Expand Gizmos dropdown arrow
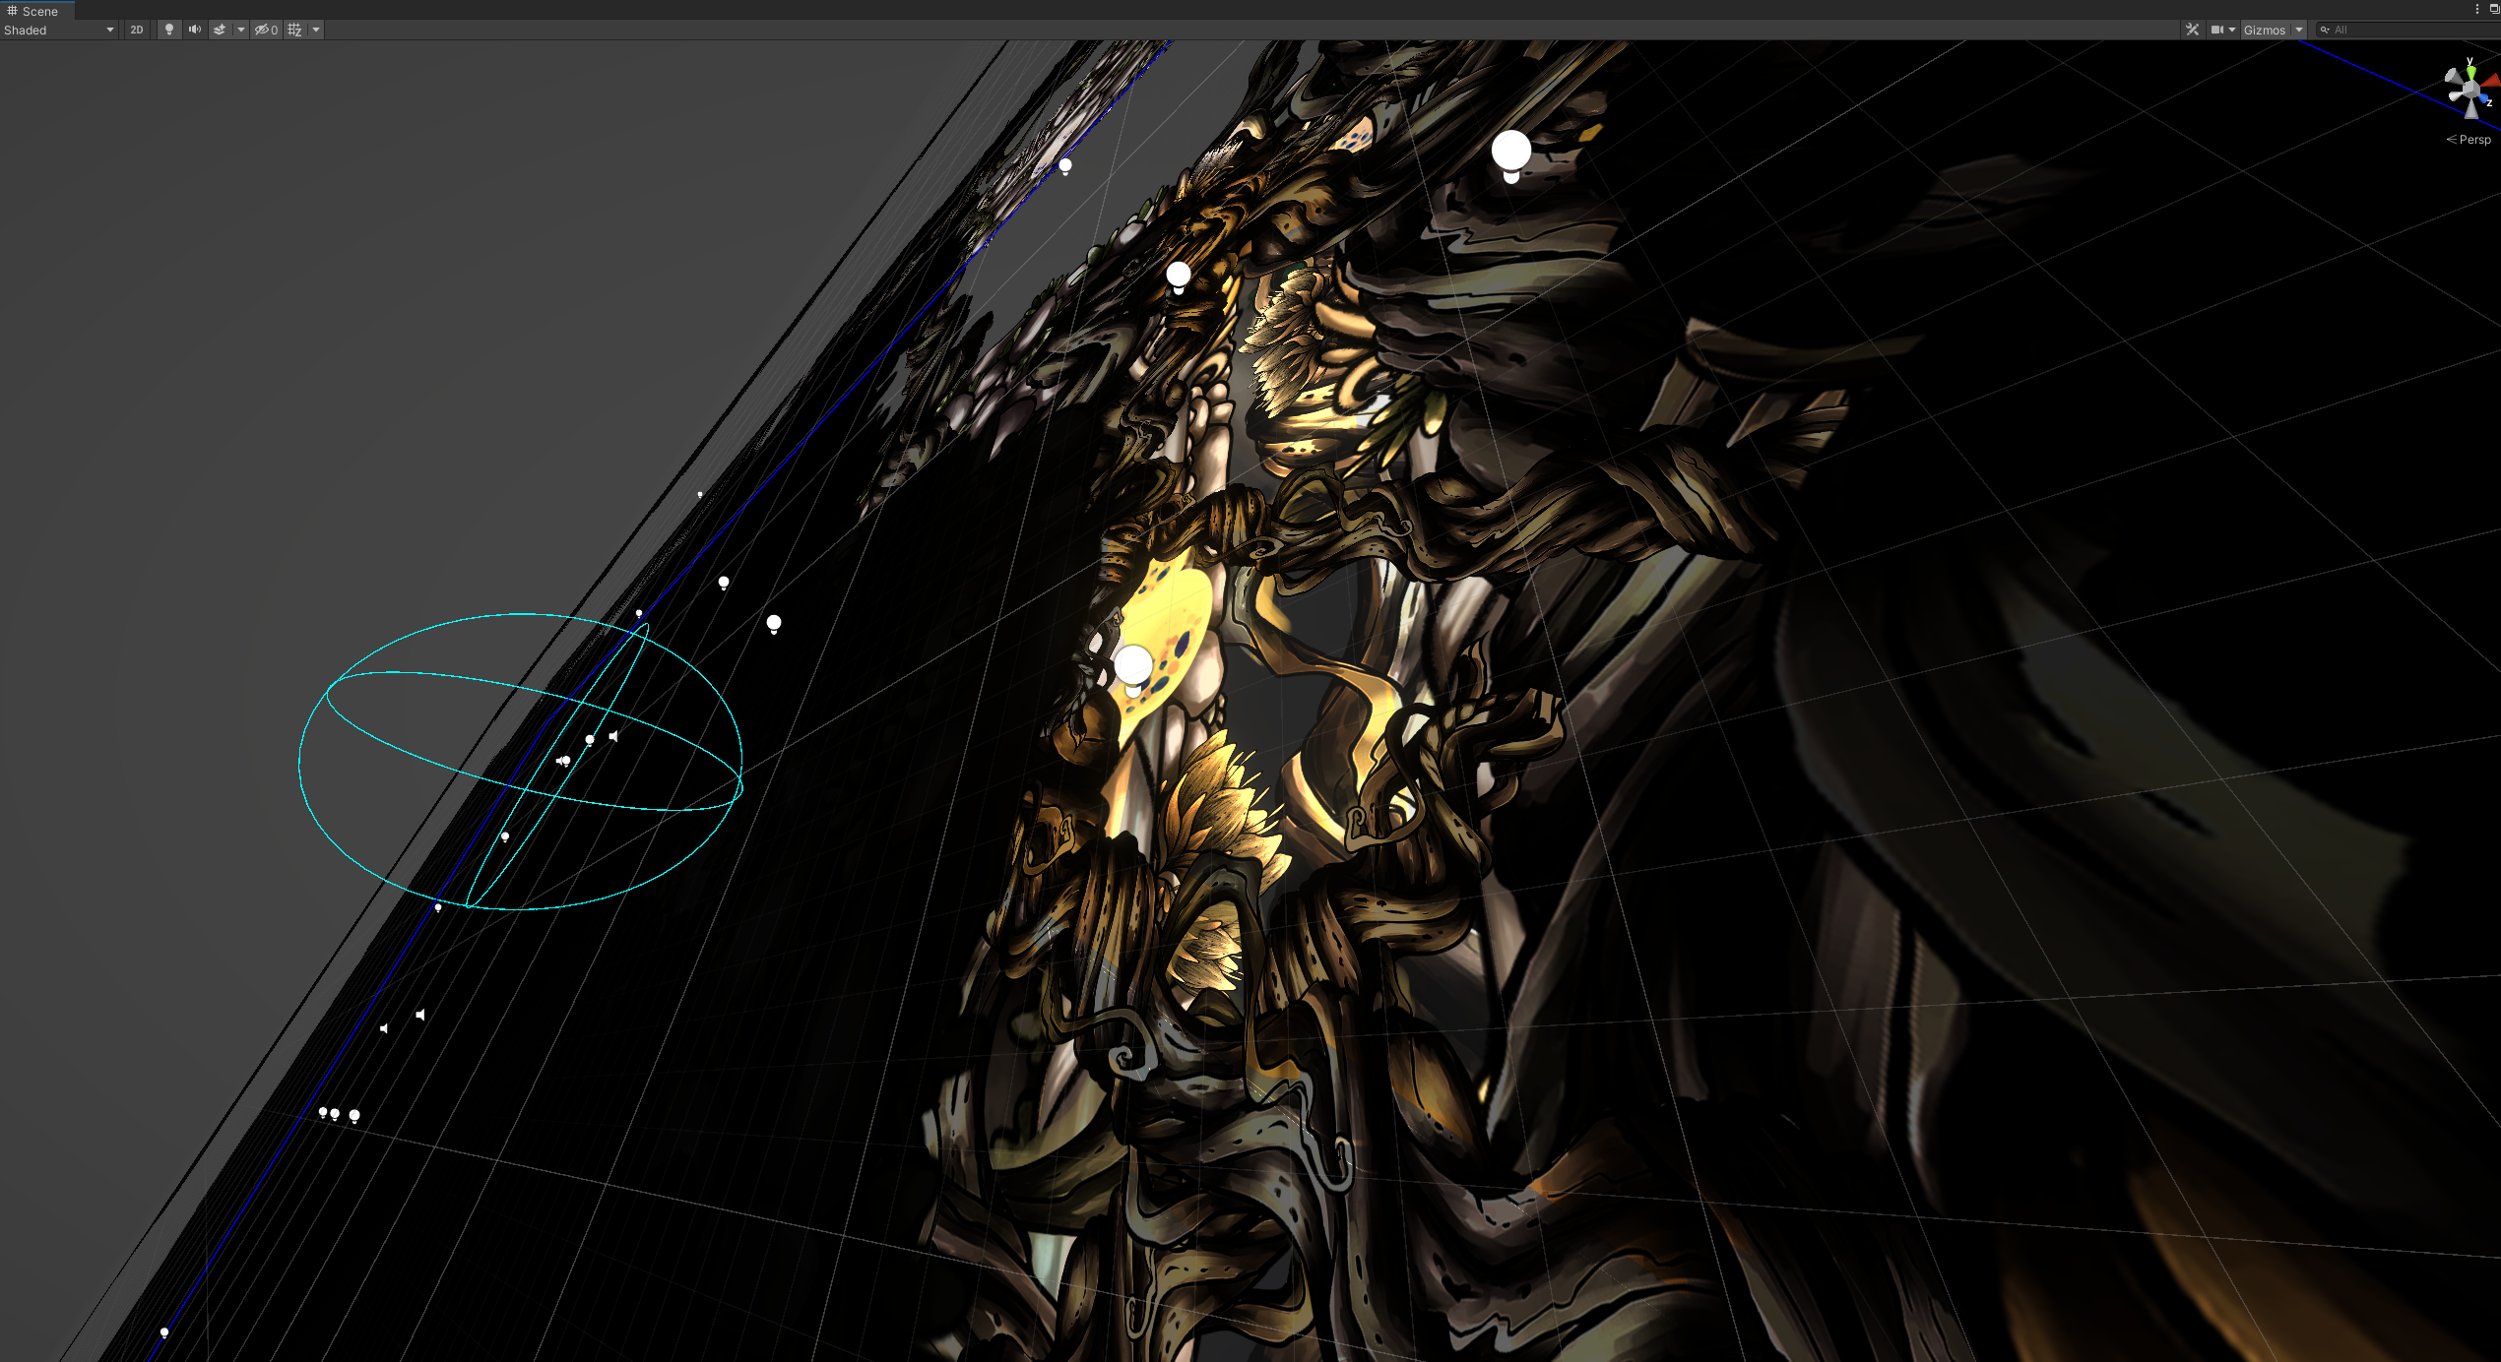Screen dimensions: 2501x1362 coord(2299,30)
